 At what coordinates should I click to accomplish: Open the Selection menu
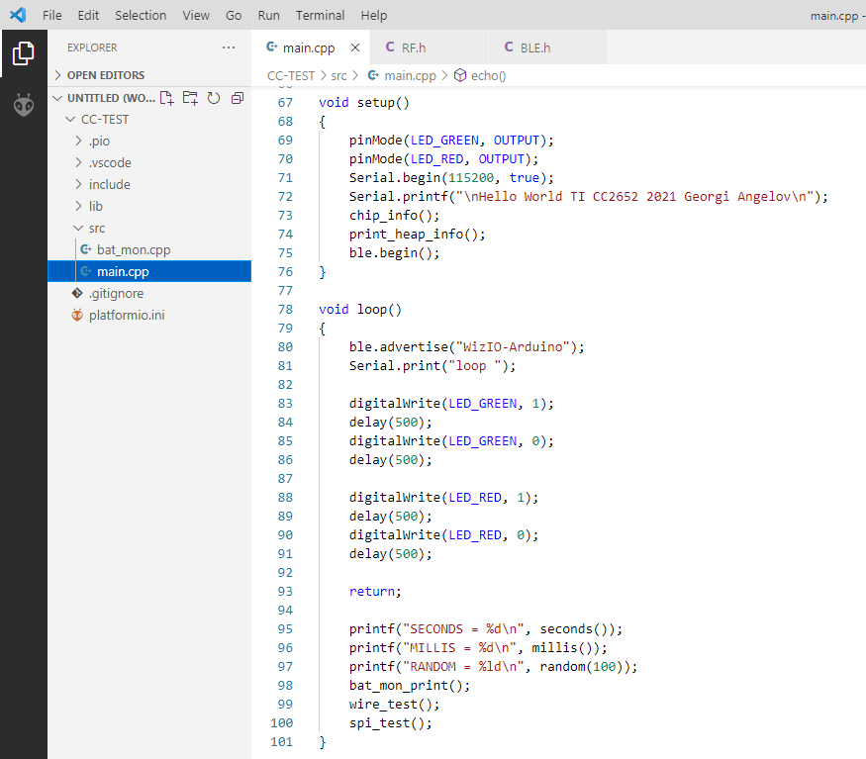pyautogui.click(x=141, y=15)
